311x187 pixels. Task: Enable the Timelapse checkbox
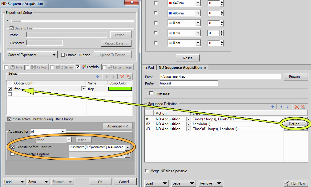(151, 93)
